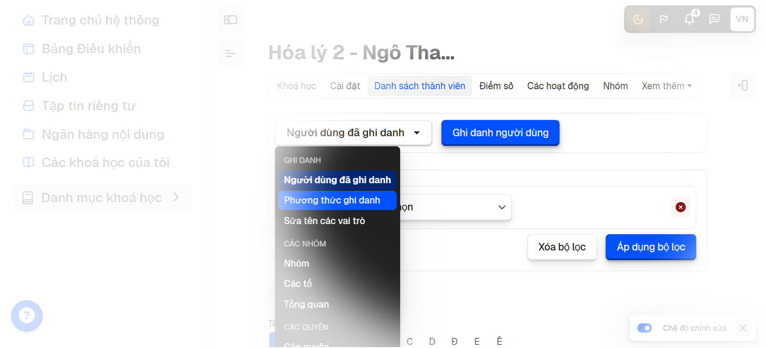Expand Danh mục khoá học chevron

pos(176,197)
